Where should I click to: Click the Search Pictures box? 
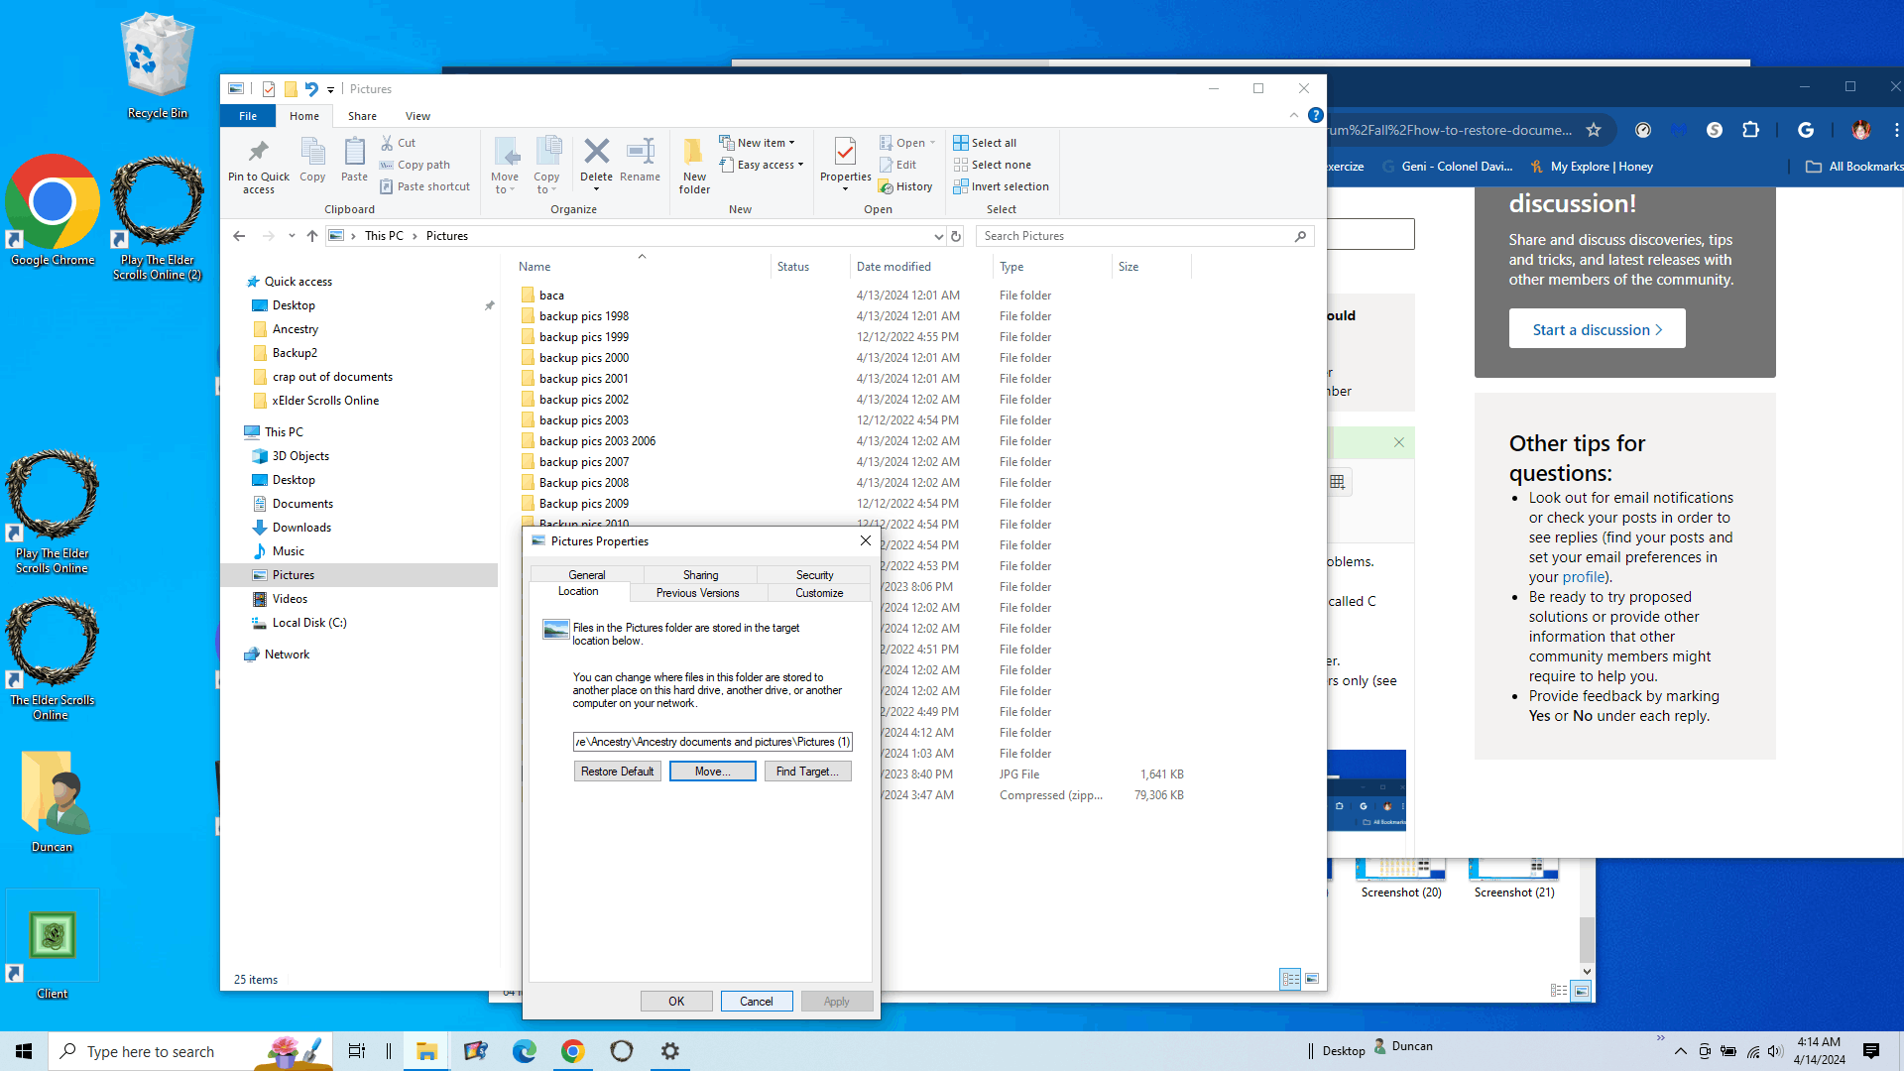point(1144,236)
